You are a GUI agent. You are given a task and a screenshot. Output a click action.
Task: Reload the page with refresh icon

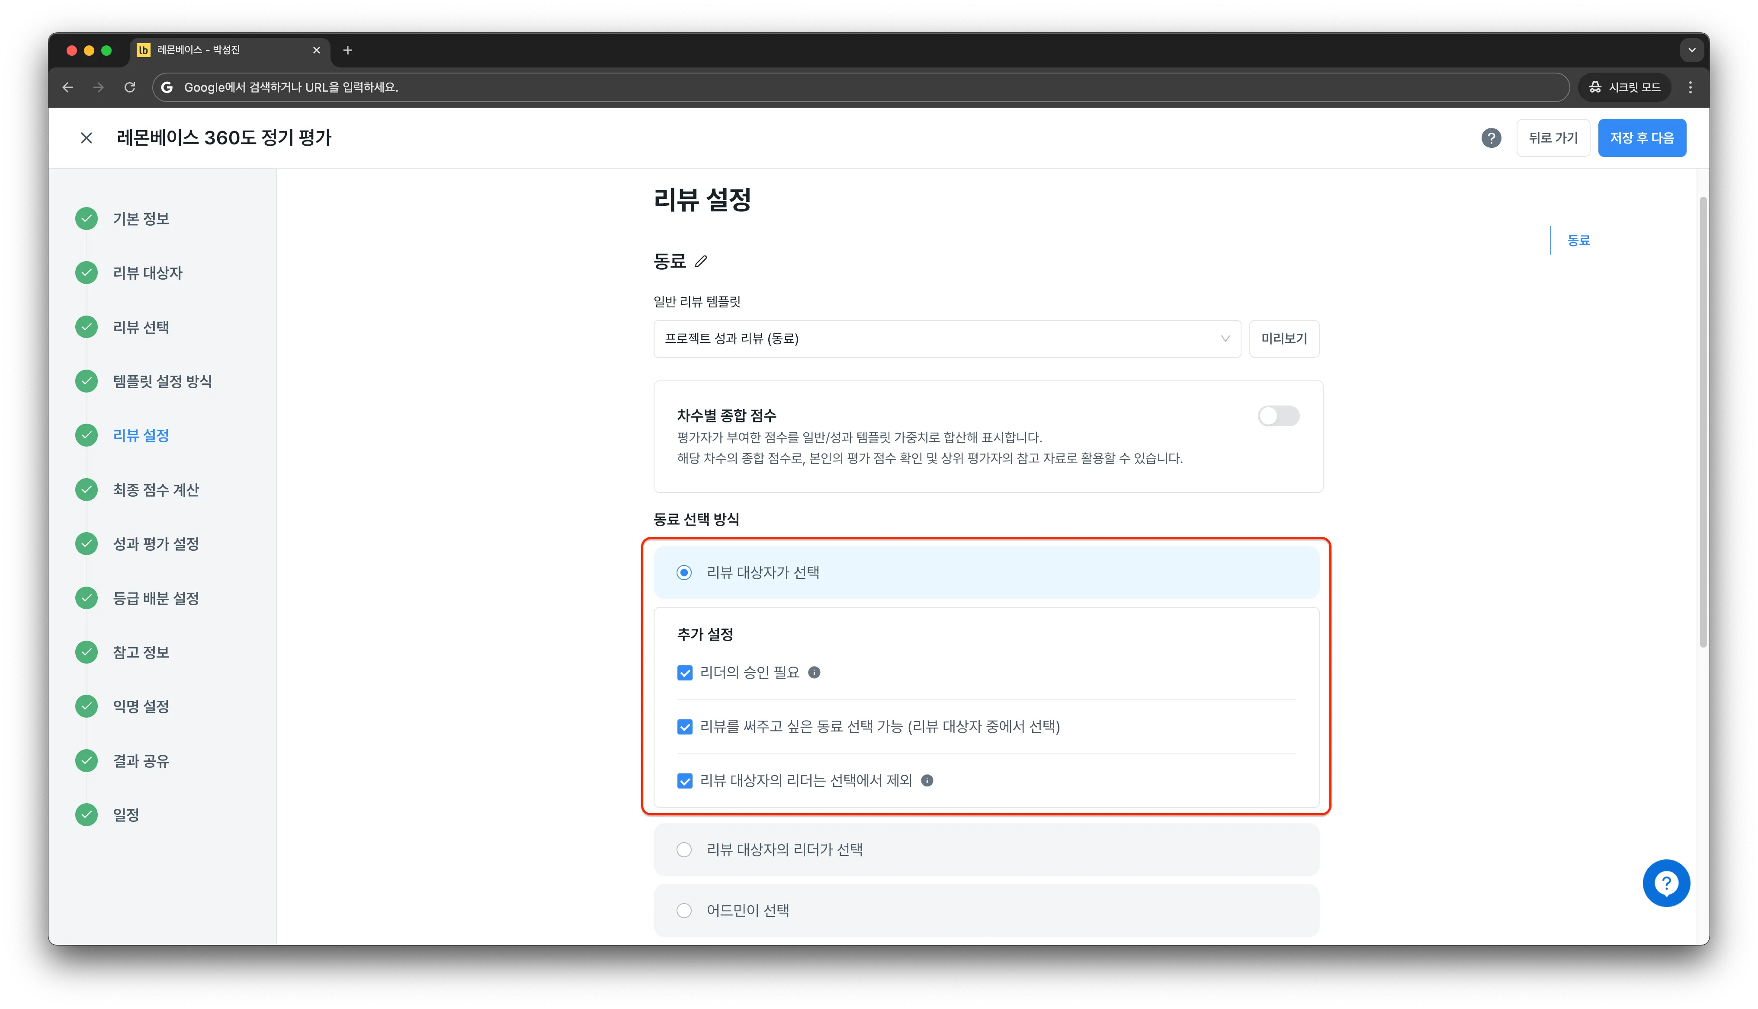tap(130, 87)
